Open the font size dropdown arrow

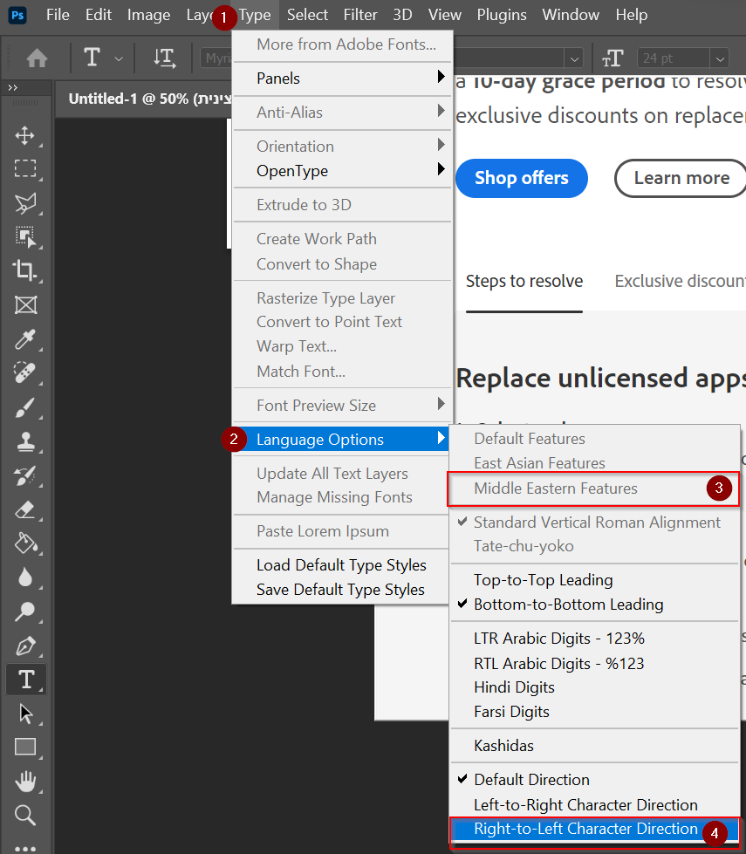pyautogui.click(x=720, y=58)
